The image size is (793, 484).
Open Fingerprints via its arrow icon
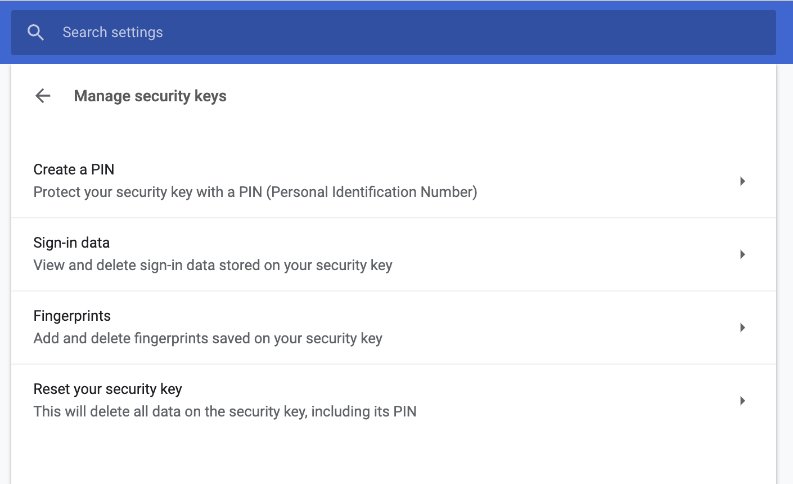[742, 328]
